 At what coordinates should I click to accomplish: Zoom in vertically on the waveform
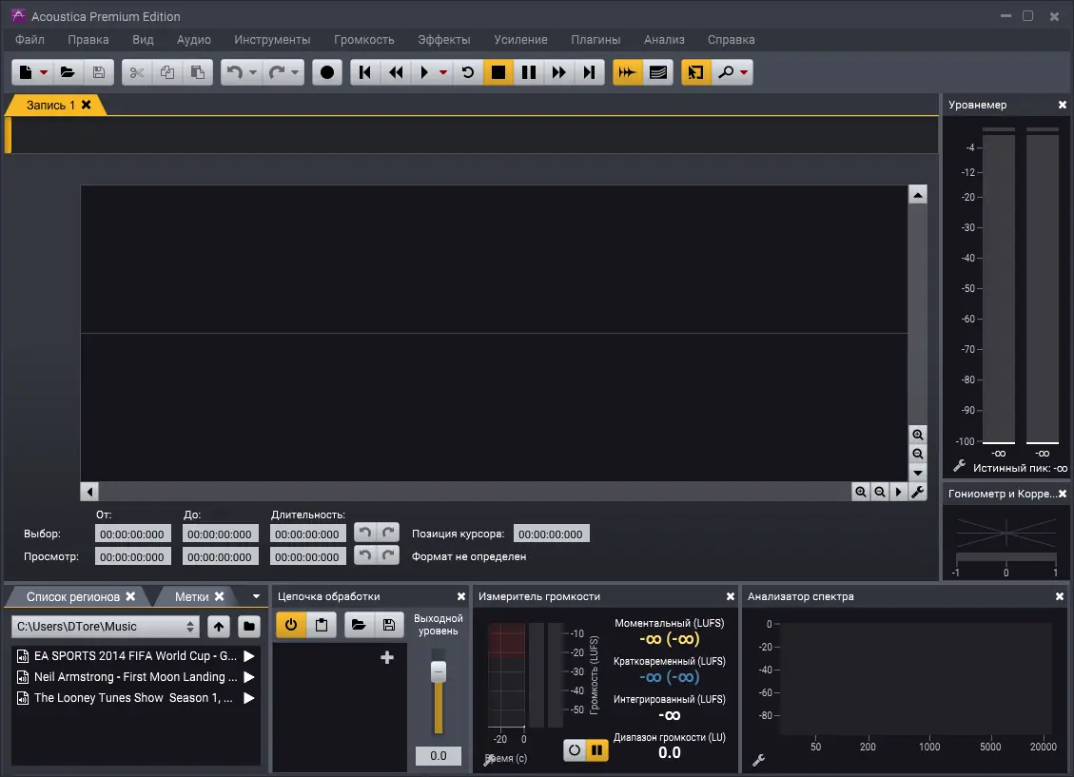click(918, 435)
